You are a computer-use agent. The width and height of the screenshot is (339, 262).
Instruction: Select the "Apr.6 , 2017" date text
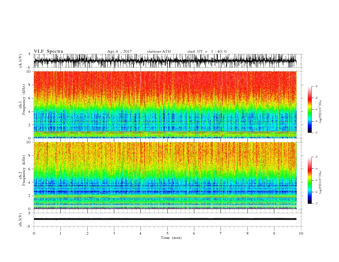point(119,51)
